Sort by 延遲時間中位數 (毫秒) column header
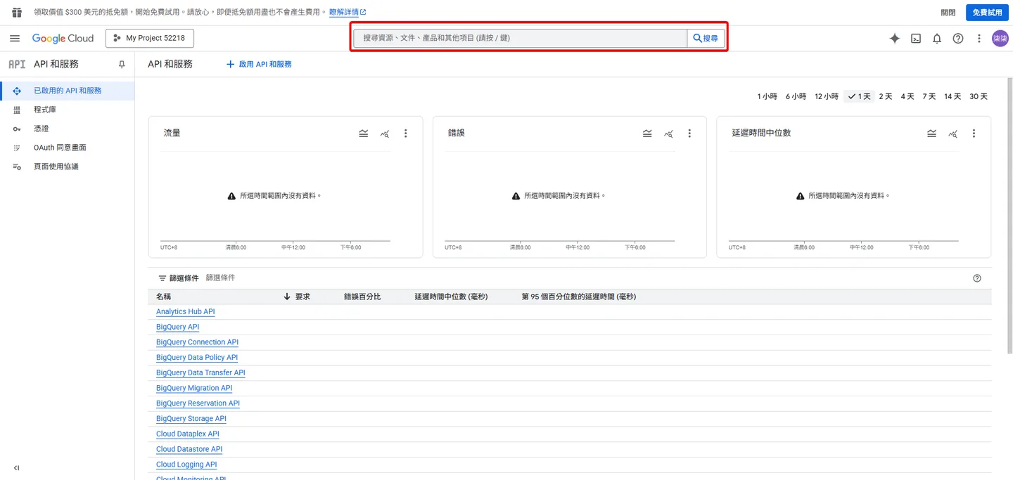 point(451,297)
